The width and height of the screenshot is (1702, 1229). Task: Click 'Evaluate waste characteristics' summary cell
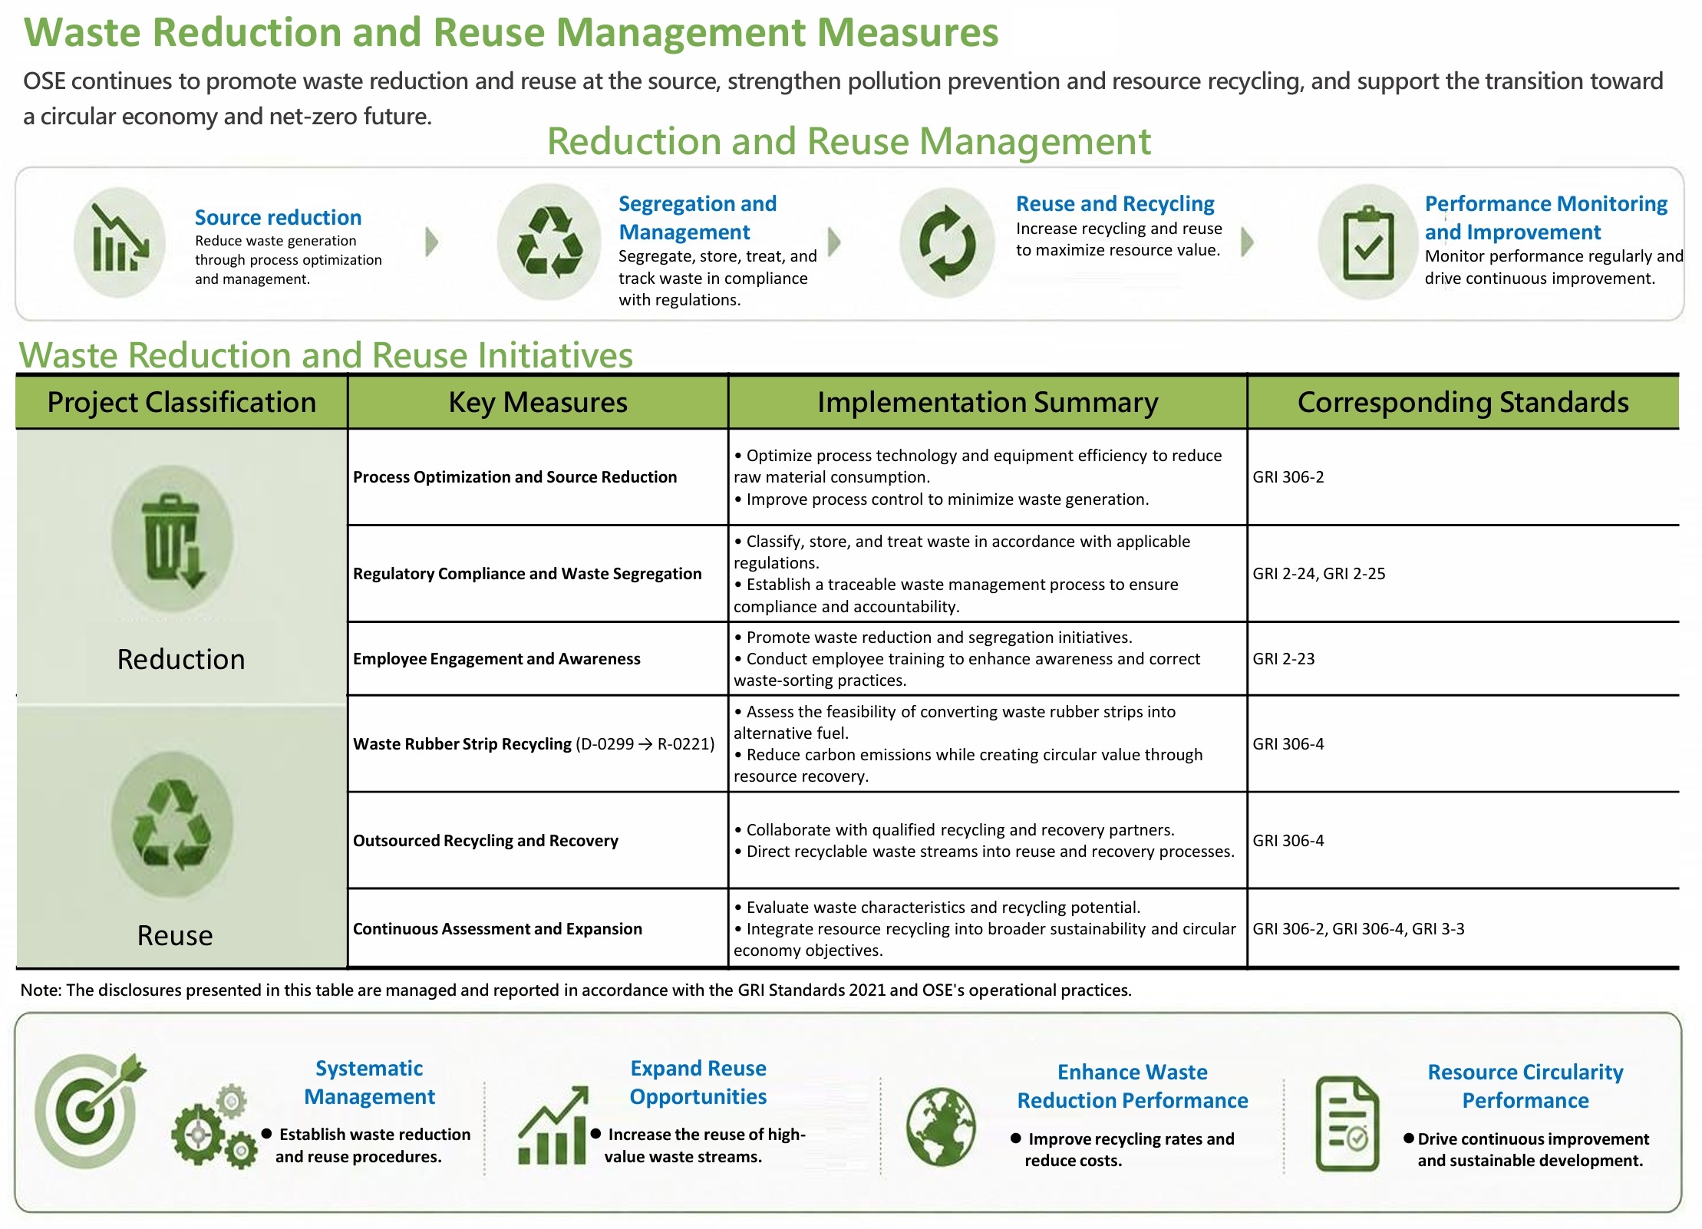click(988, 929)
